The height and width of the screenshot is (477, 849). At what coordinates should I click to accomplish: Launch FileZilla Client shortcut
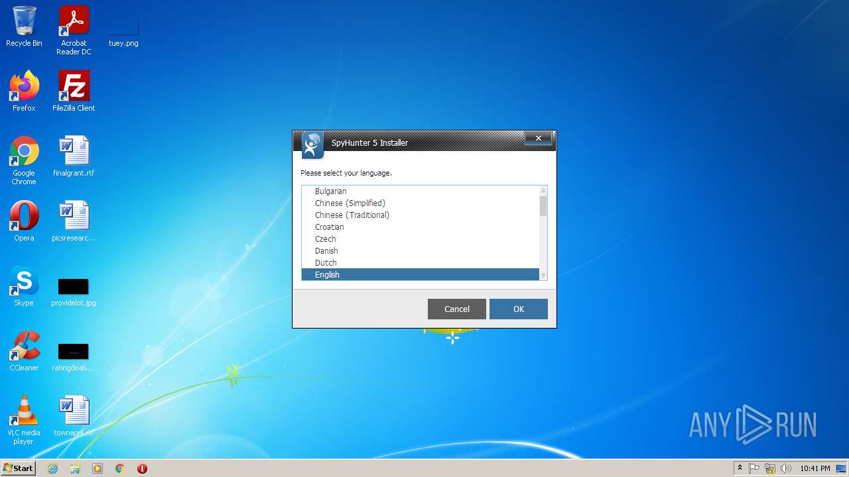pyautogui.click(x=74, y=91)
